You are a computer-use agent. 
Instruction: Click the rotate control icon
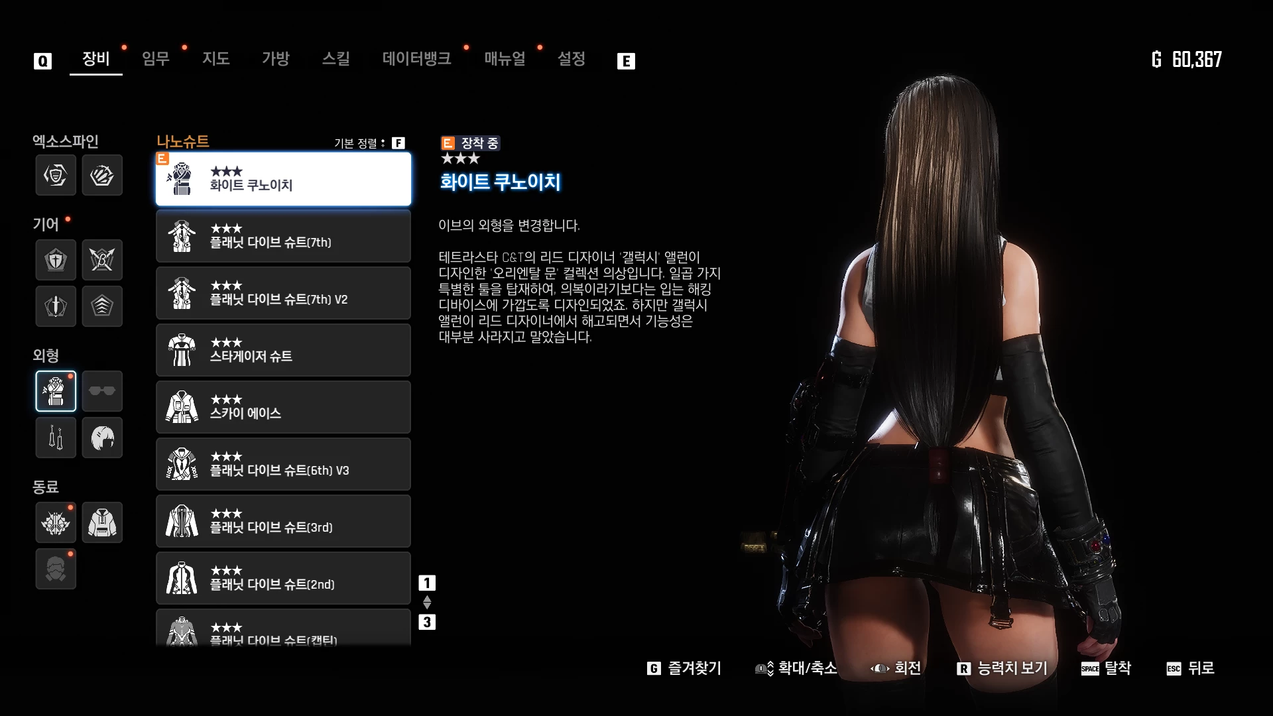pos(880,668)
